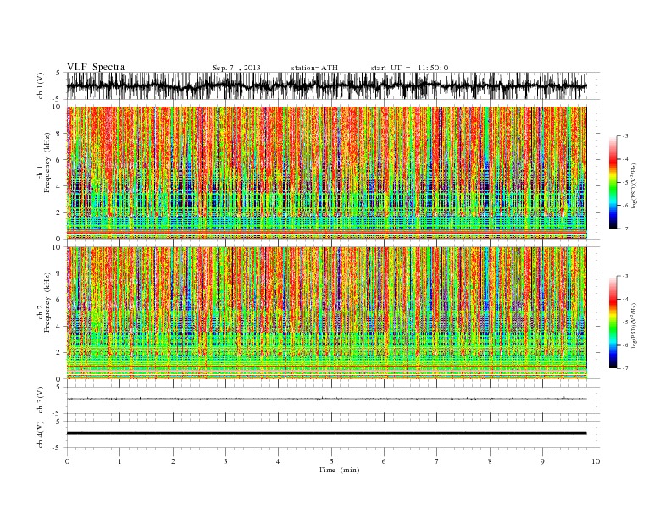671x518 pixels.
Task: Click the -5 tick on ch.4(V) axis
Action: [x=58, y=448]
